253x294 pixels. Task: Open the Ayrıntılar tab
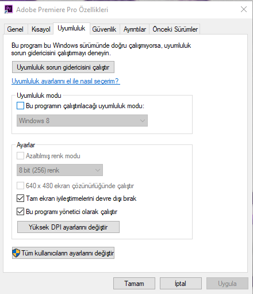click(135, 29)
